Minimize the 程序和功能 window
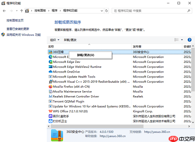Image resolution: width=195 pixels, height=142 pixels. (168, 3)
